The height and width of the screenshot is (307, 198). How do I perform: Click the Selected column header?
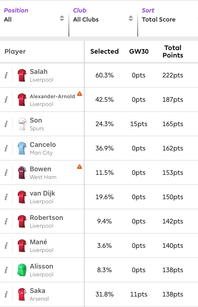[x=104, y=51]
